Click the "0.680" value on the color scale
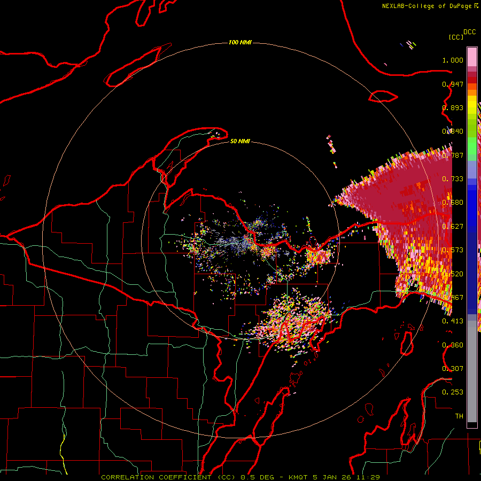The width and height of the screenshot is (481, 481). pyautogui.click(x=453, y=203)
